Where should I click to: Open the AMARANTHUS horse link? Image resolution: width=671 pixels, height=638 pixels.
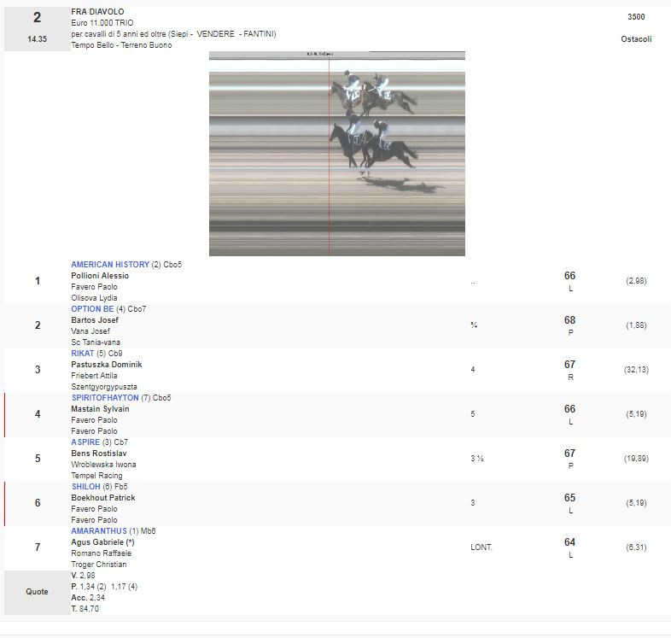pos(99,531)
